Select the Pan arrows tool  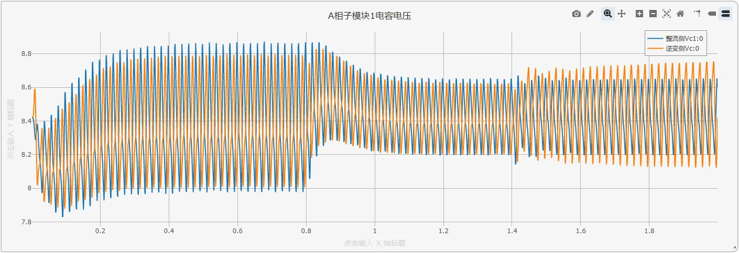click(x=622, y=14)
